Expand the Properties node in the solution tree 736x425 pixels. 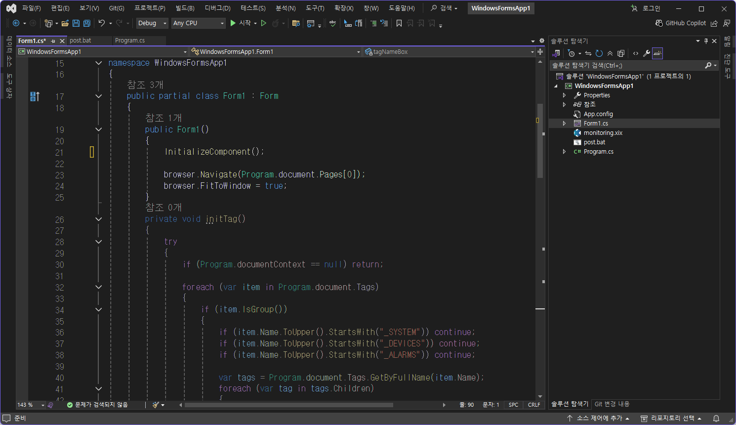(564, 95)
